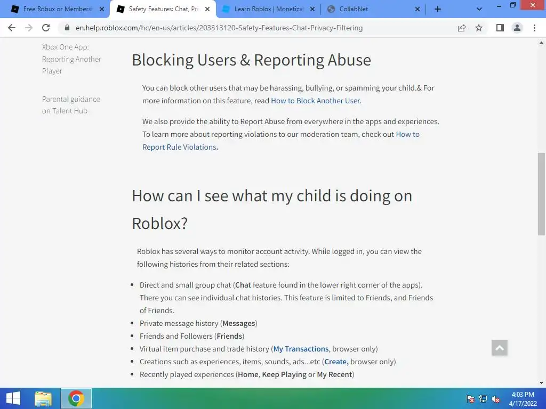Follow the Create link
This screenshot has height=409, width=546.
click(x=336, y=362)
